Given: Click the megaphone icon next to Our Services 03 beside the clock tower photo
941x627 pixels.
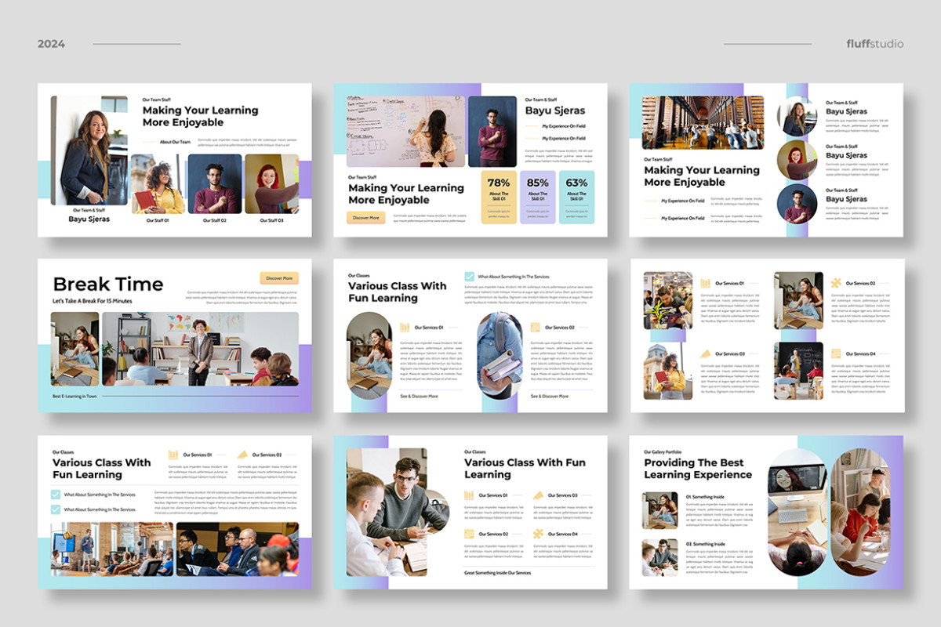Looking at the screenshot, I should 706,354.
